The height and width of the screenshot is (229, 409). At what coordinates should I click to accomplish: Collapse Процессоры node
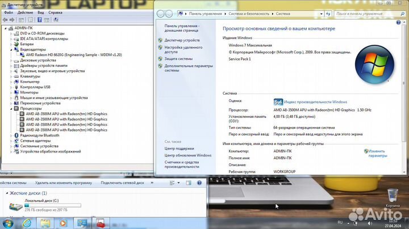click(x=11, y=108)
